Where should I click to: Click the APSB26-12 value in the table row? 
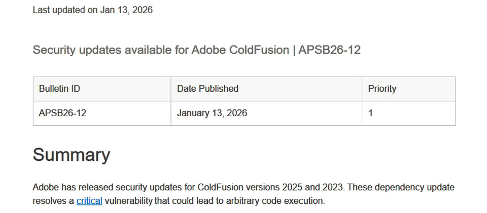62,113
